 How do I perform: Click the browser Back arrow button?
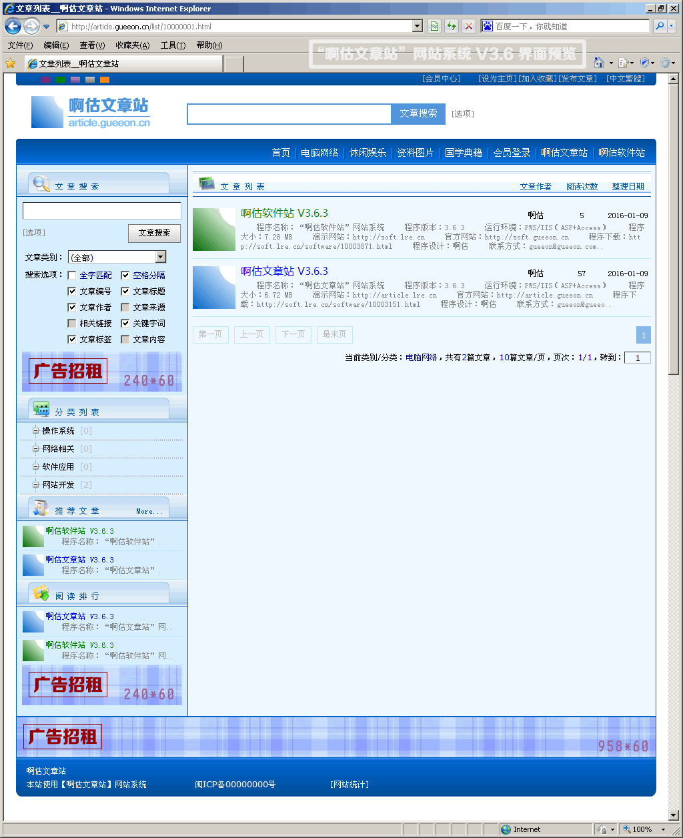click(x=13, y=27)
